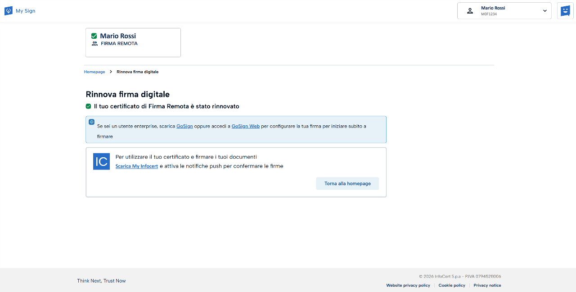The width and height of the screenshot is (576, 292).
Task: Click green checkmark beside Mario Rossi card name
Action: (94, 36)
